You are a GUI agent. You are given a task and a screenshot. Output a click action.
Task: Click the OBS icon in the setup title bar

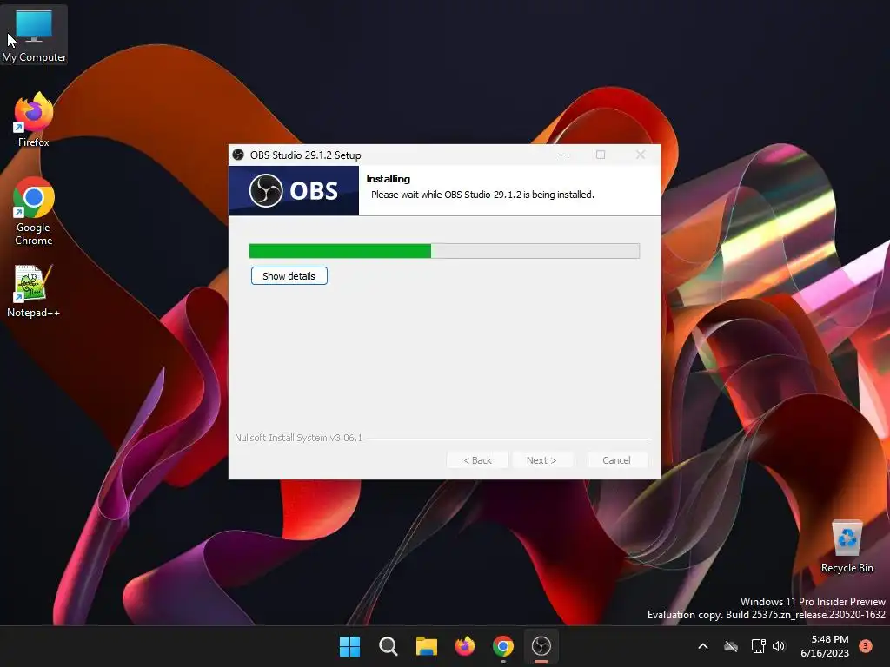pyautogui.click(x=238, y=155)
